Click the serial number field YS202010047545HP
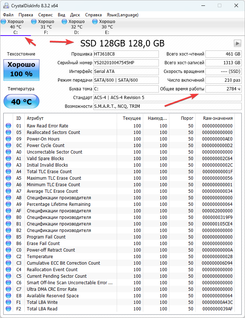The image size is (245, 318). pyautogui.click(x=126, y=63)
